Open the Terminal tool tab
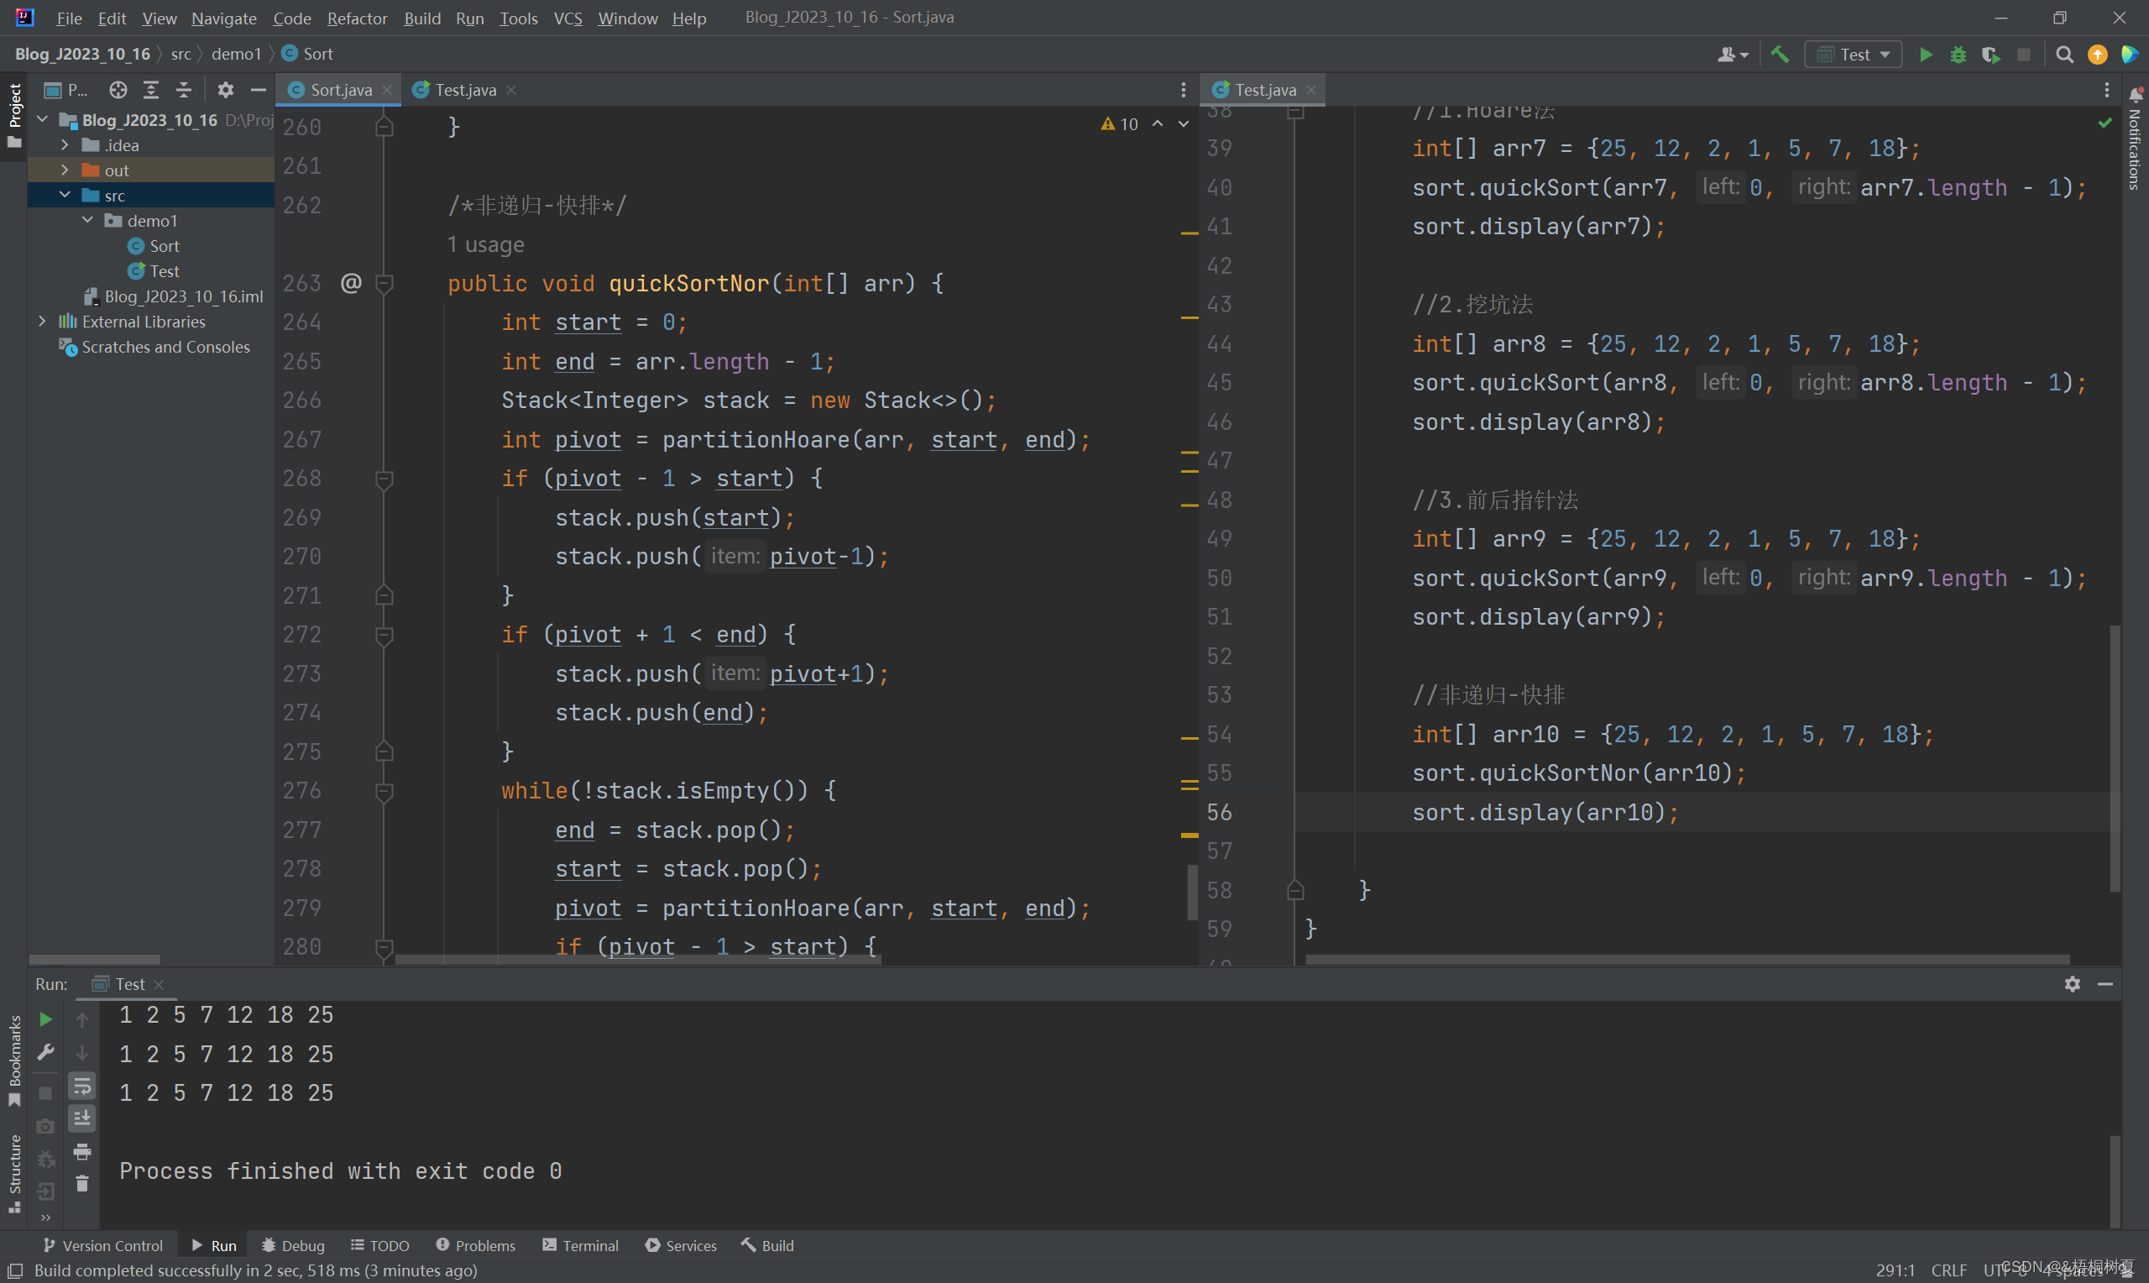The image size is (2149, 1283). 581,1245
